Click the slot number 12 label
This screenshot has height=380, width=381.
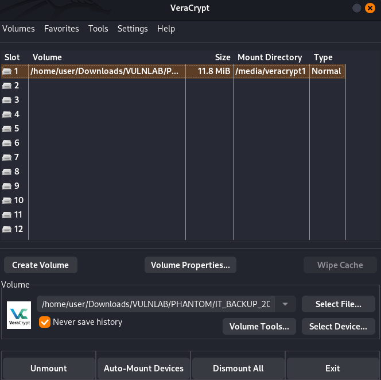coord(18,229)
